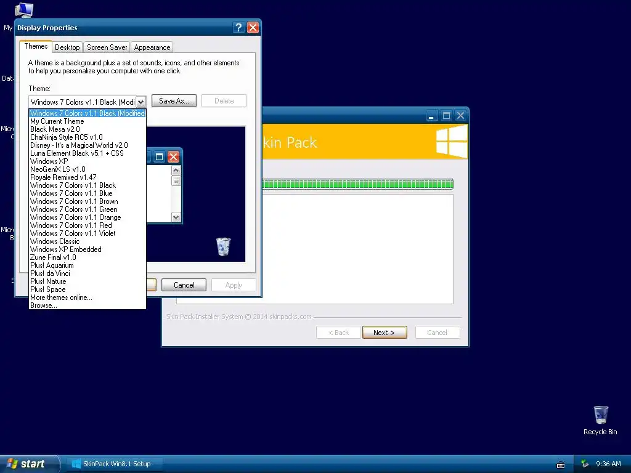This screenshot has height=473, width=631.
Task: Select Disney - It's a Magical World v2.0
Action: (88, 145)
